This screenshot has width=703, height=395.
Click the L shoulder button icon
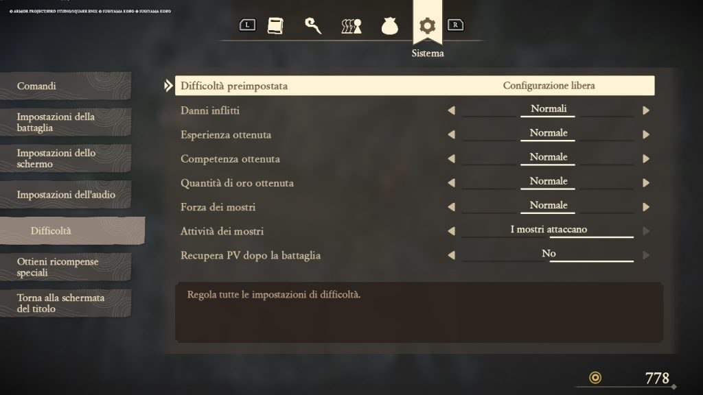pyautogui.click(x=247, y=25)
